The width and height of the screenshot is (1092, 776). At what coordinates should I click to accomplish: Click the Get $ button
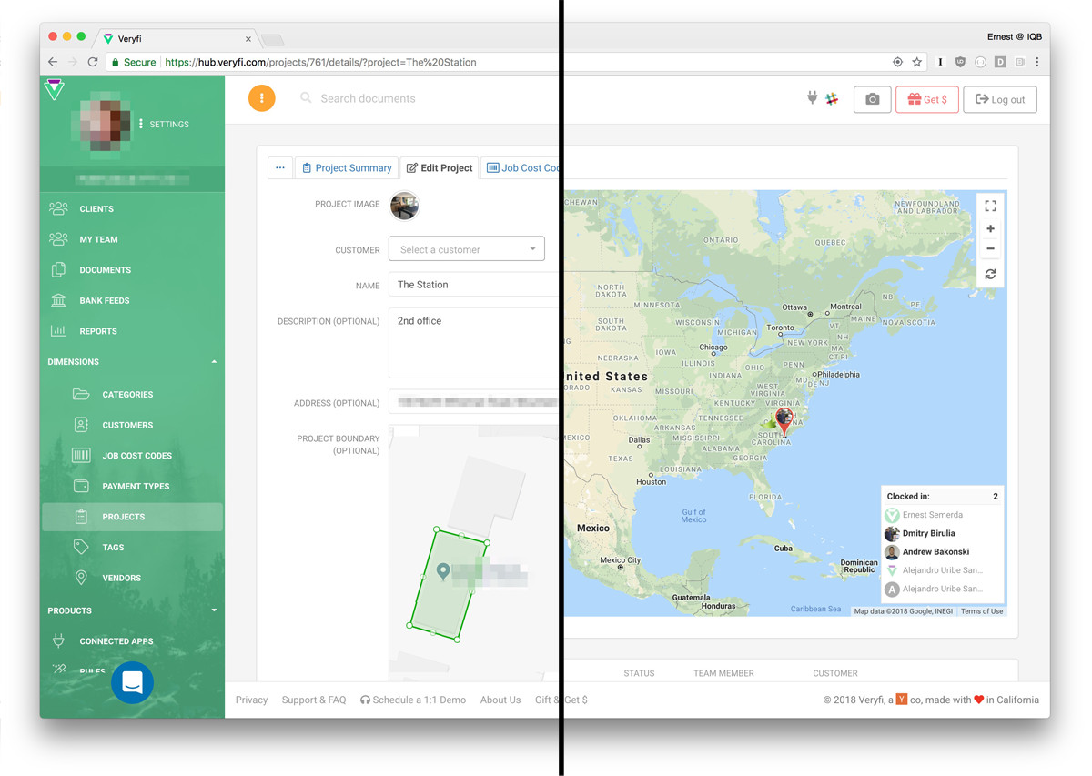[926, 99]
